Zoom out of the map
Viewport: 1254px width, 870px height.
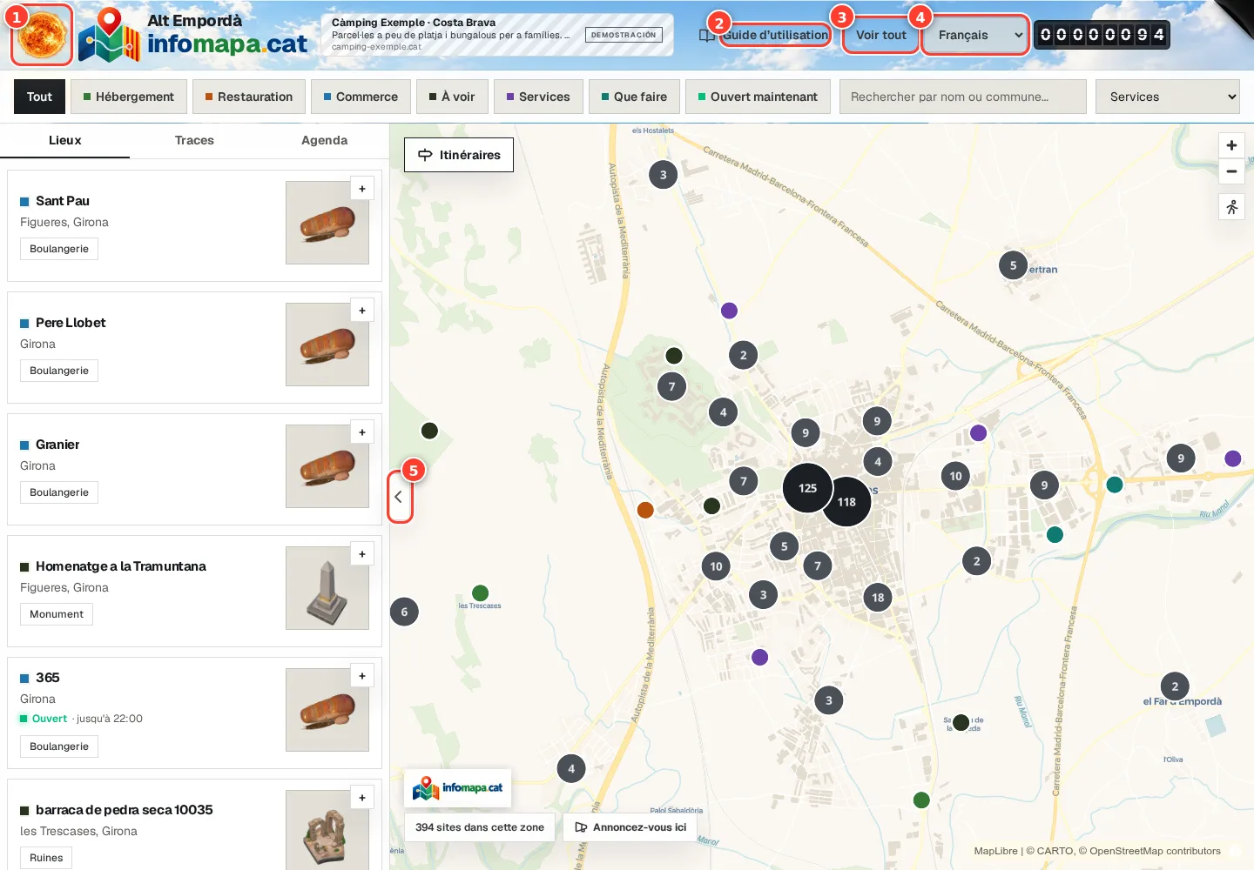click(x=1231, y=171)
